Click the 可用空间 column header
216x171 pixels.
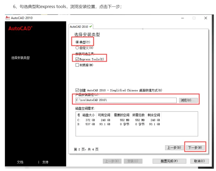click(x=104, y=115)
